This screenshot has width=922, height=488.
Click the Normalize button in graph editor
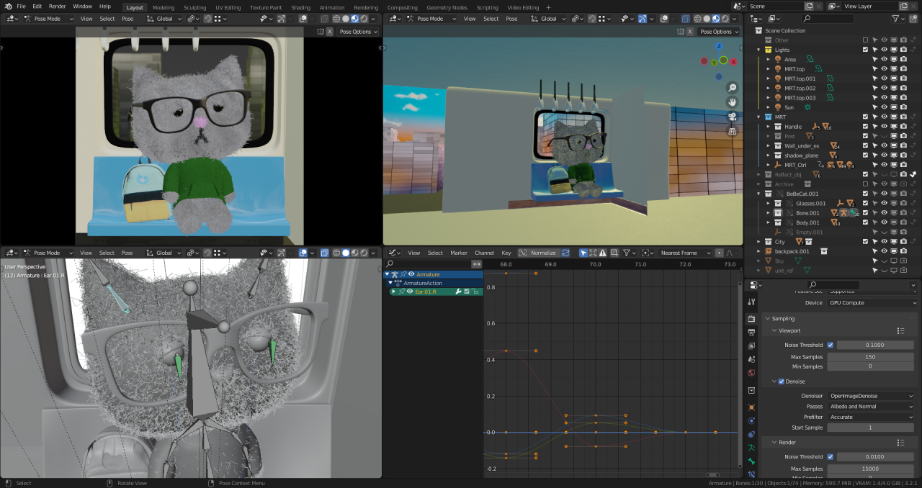(543, 253)
